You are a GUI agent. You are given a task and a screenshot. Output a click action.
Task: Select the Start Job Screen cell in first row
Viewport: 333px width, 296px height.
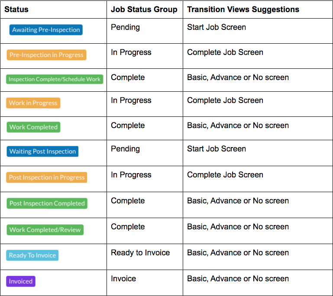tap(217, 27)
